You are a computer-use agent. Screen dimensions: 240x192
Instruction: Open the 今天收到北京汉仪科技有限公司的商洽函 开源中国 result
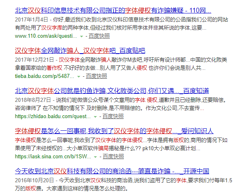[x=112, y=171]
